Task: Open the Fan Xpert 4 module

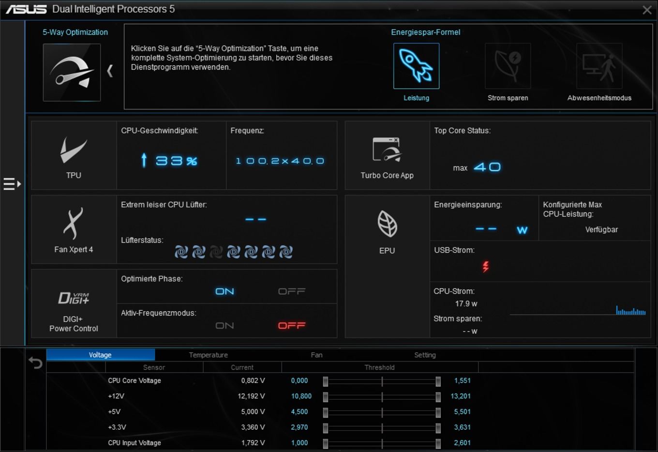Action: click(x=74, y=229)
